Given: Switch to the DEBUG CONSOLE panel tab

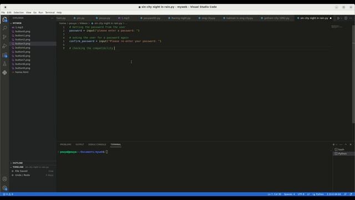Looking at the screenshot, I should [x=97, y=144].
